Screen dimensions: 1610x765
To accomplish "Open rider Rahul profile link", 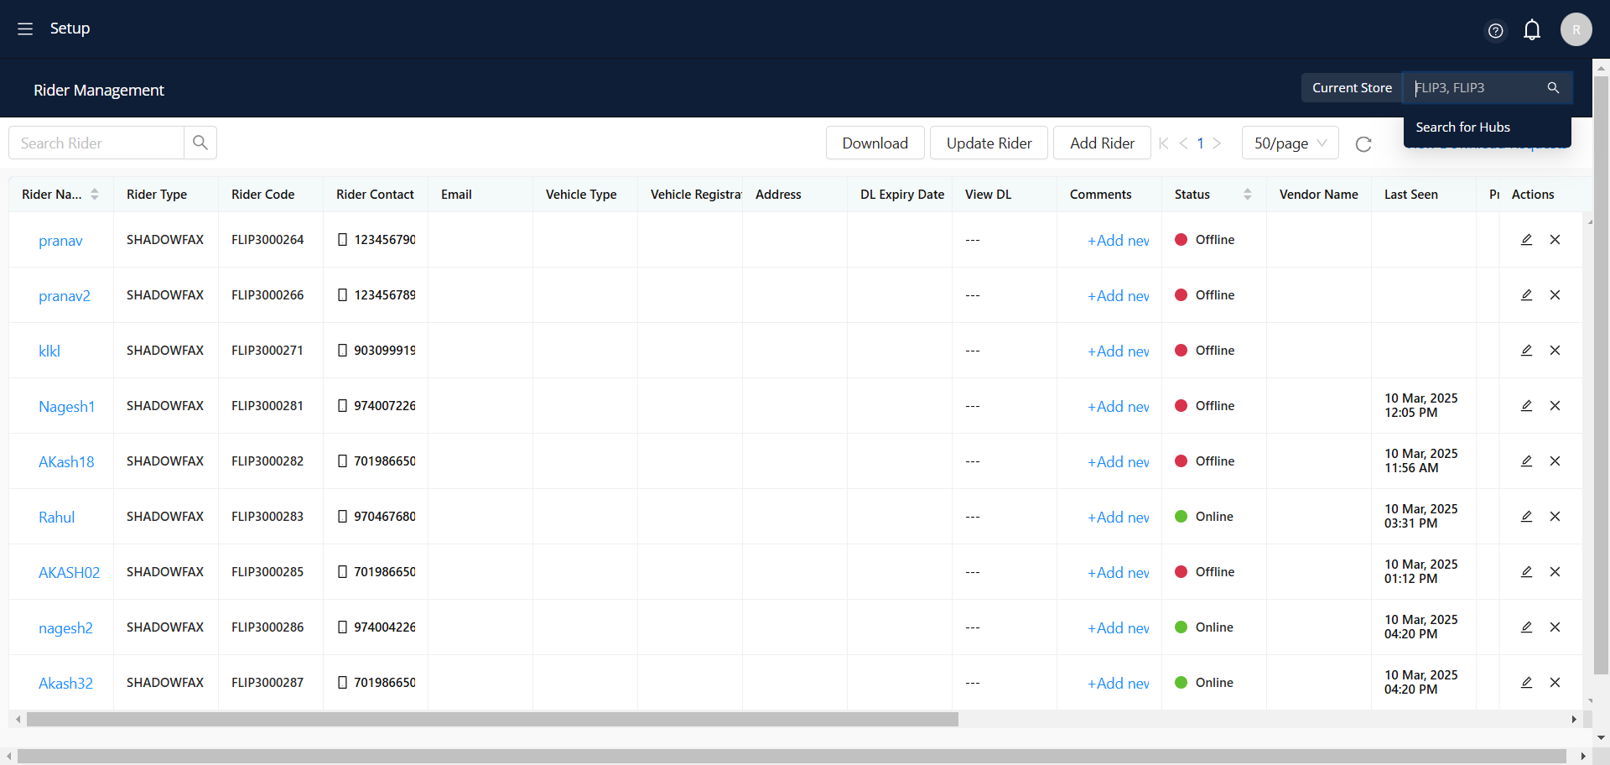I will tap(56, 518).
